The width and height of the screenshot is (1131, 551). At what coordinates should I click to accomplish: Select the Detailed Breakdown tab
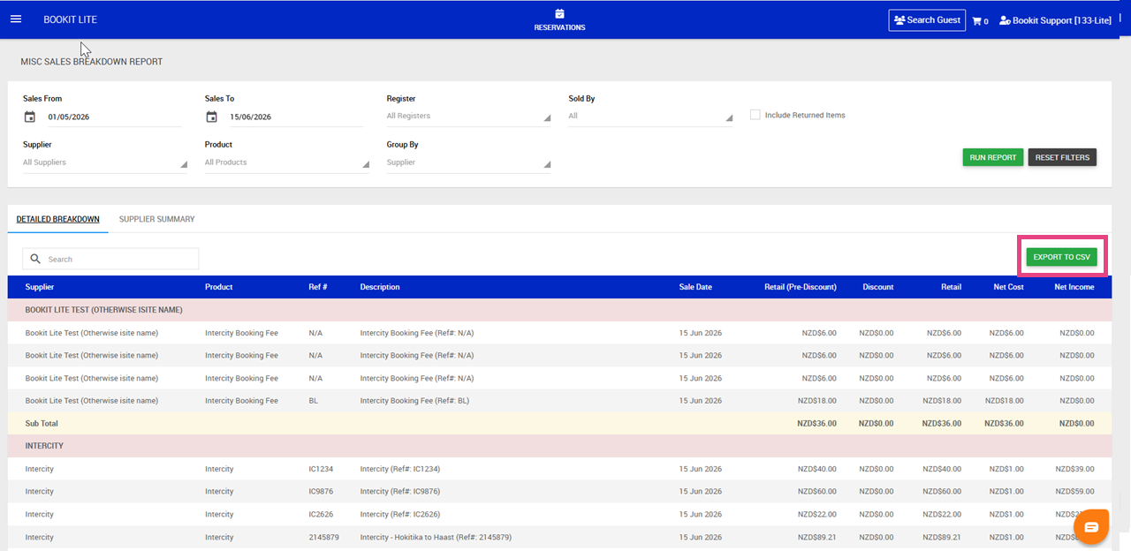click(57, 219)
